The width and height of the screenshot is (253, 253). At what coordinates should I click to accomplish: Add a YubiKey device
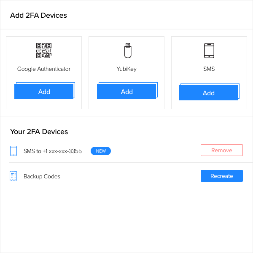[126, 92]
